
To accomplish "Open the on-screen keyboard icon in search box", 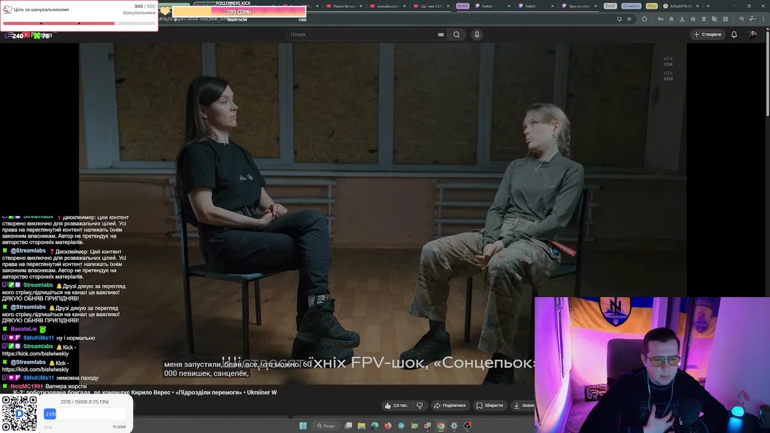I will coord(441,34).
